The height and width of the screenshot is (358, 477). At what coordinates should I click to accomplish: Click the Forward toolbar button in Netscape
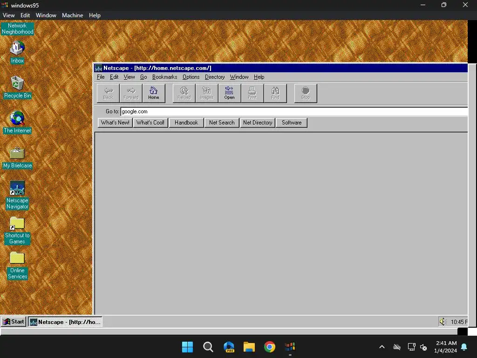[131, 93]
